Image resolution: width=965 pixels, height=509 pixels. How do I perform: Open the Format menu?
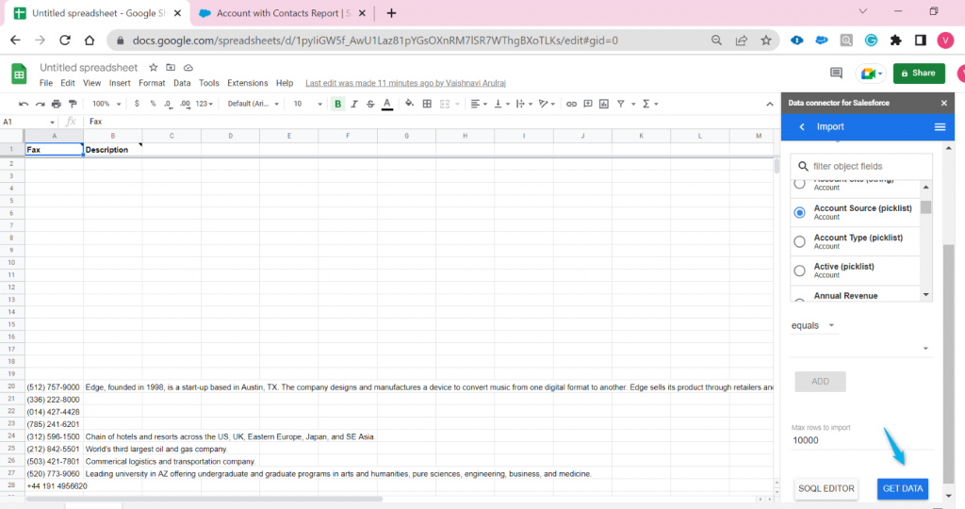152,83
